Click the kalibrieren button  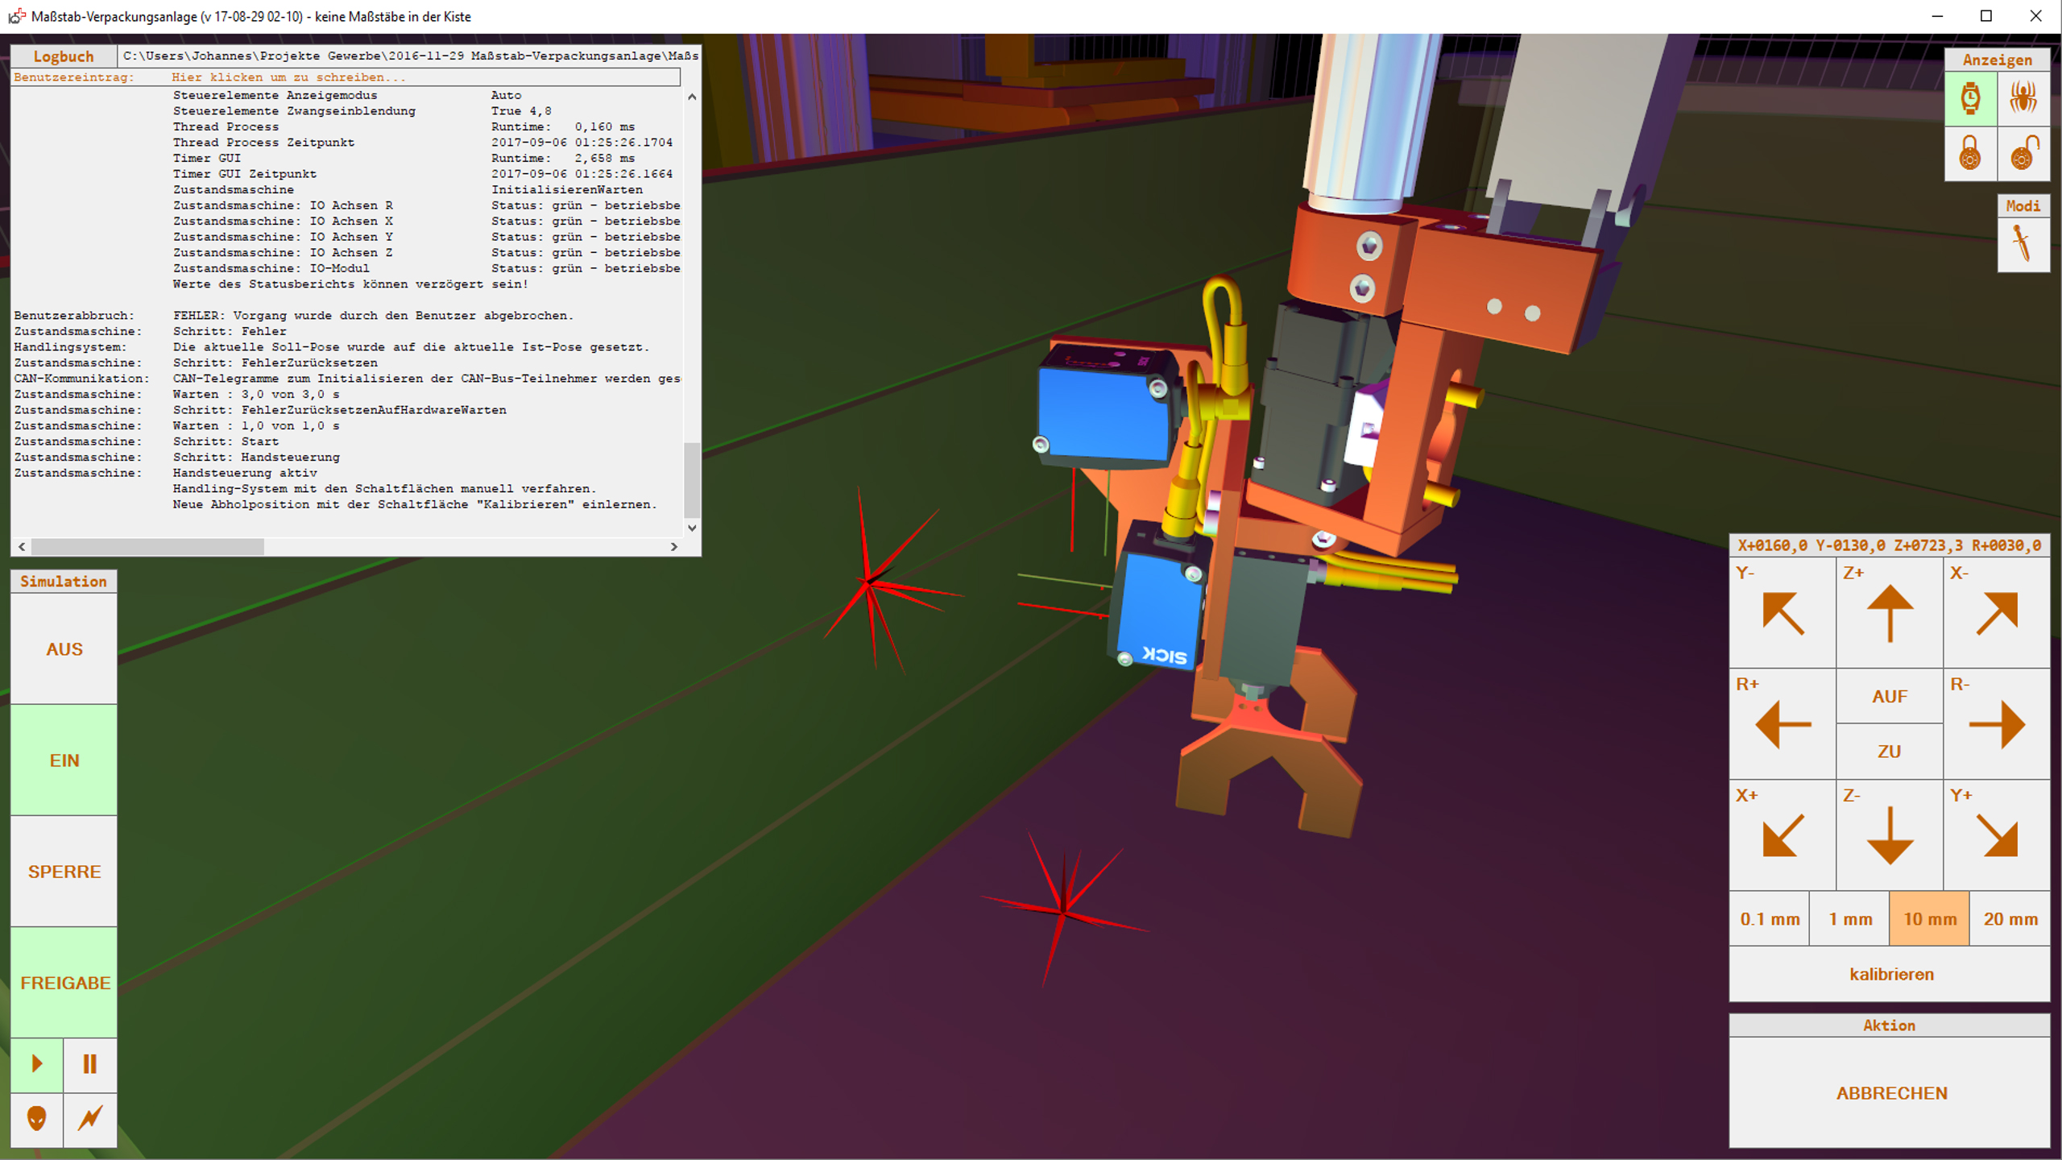(1890, 975)
